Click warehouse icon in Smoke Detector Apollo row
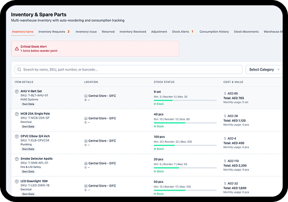 pos(86,163)
